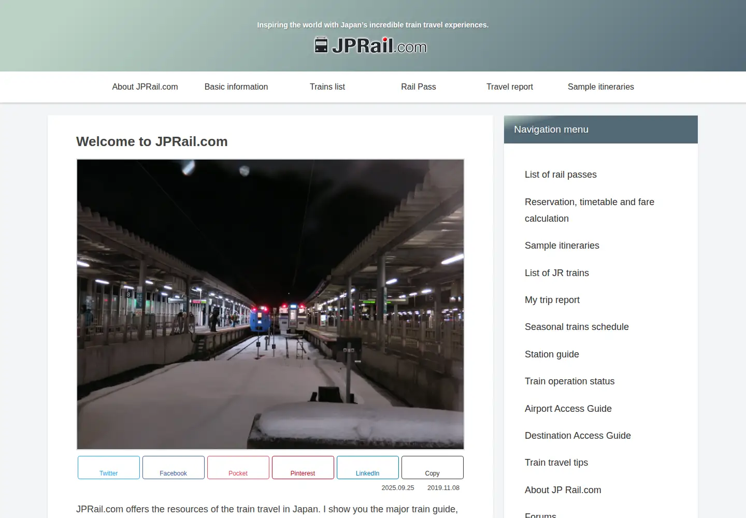Choose Sample itineraries in the top menu bar
Image resolution: width=746 pixels, height=518 pixels.
tap(601, 87)
